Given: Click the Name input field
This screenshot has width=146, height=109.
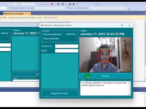Looking at the screenshot, I should [67, 51].
